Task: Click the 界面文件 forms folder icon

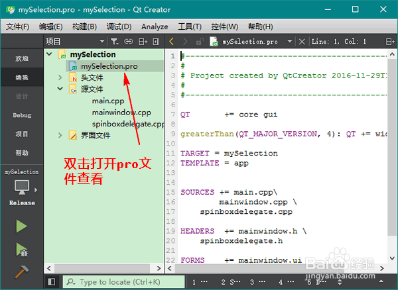Action: tap(73, 135)
